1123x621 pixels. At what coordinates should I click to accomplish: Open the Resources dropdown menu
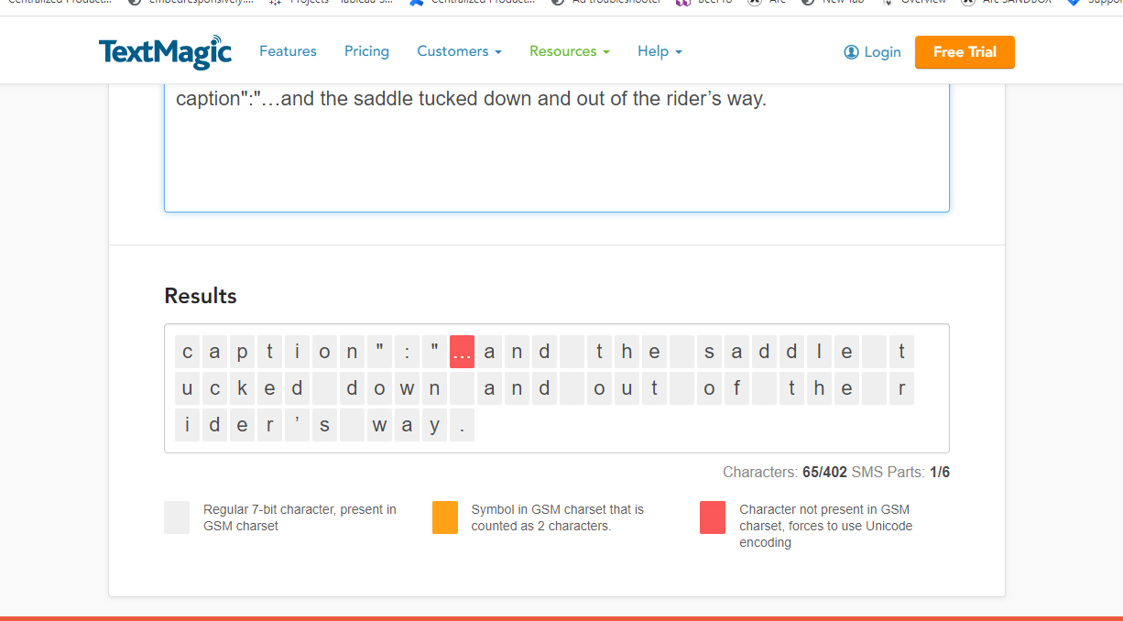(x=569, y=51)
